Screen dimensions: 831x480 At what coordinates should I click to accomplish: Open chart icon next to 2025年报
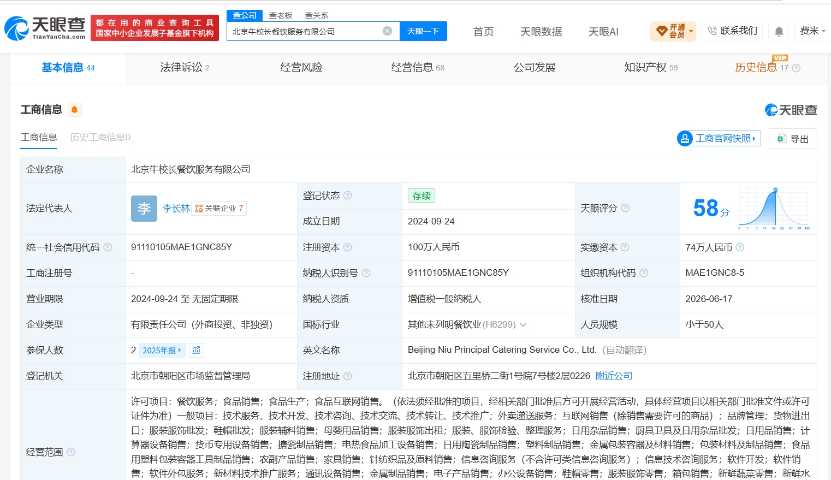pos(197,350)
